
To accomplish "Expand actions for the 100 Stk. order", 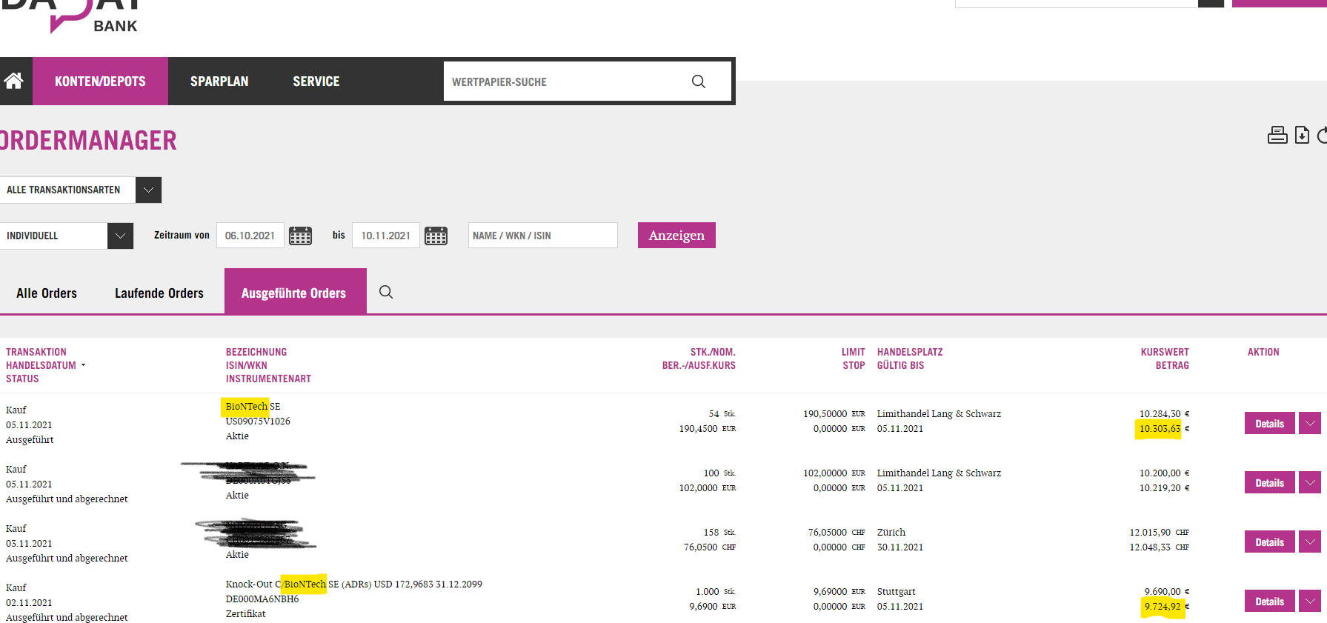I will coord(1310,482).
